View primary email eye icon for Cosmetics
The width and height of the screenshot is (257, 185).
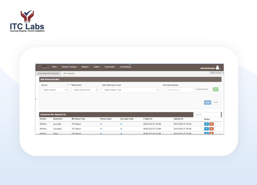[x=101, y=129]
